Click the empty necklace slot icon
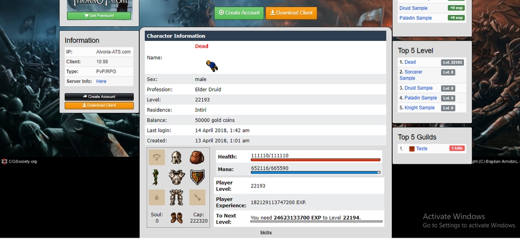520x245 pixels. click(x=157, y=157)
